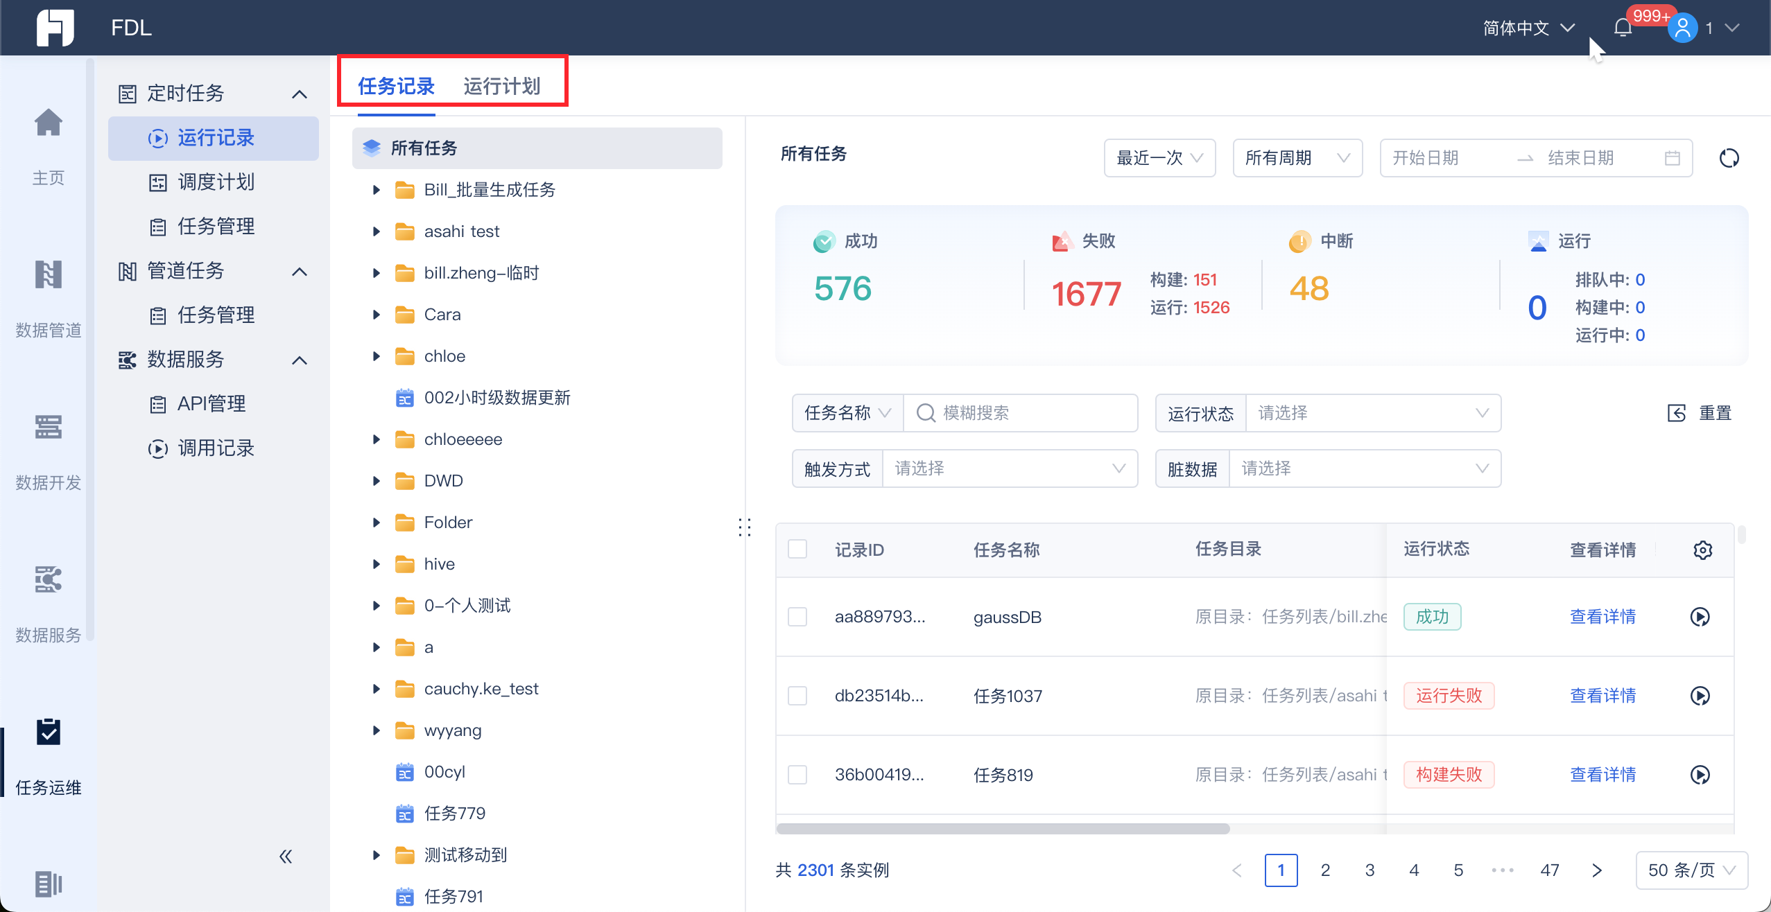Click 查看详情 link for 任务819
Screen dimensions: 1771x912
tap(1602, 775)
